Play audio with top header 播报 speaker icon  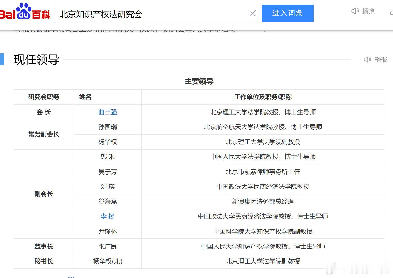355,11
